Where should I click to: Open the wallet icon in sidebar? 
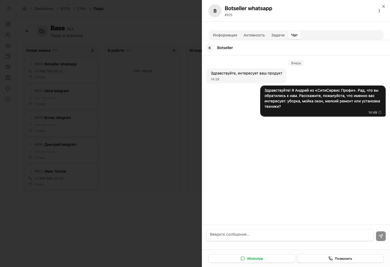click(8, 56)
